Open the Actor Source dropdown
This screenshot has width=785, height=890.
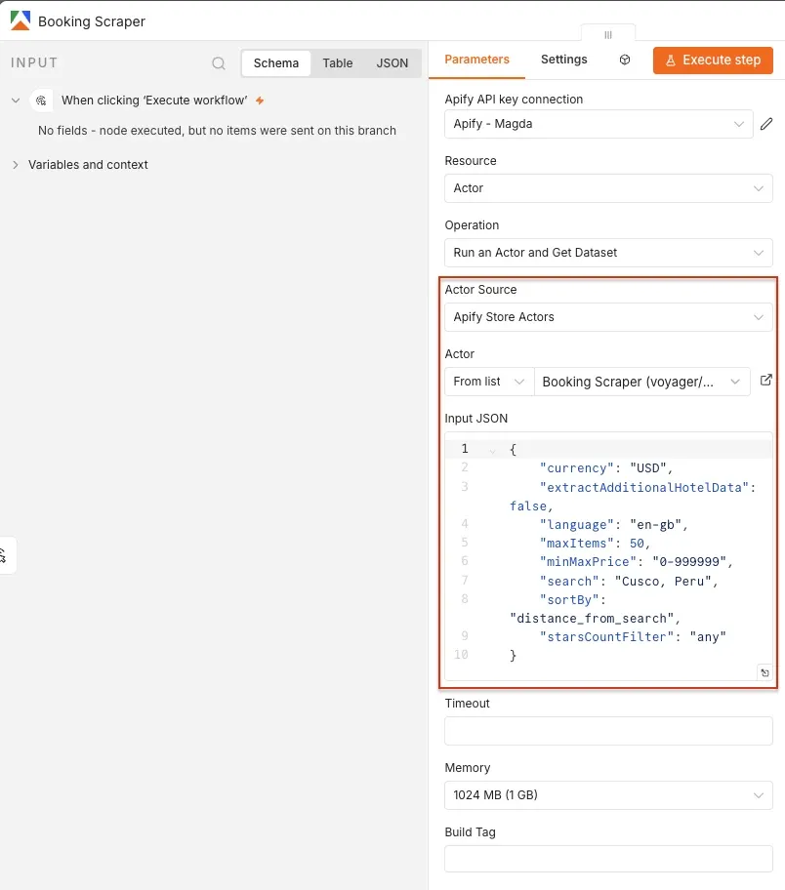pos(608,317)
